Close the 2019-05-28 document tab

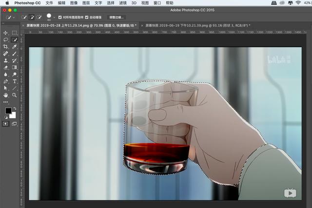[x=23, y=25]
